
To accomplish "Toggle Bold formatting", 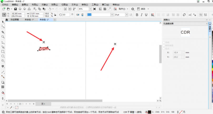I will click(137, 15).
